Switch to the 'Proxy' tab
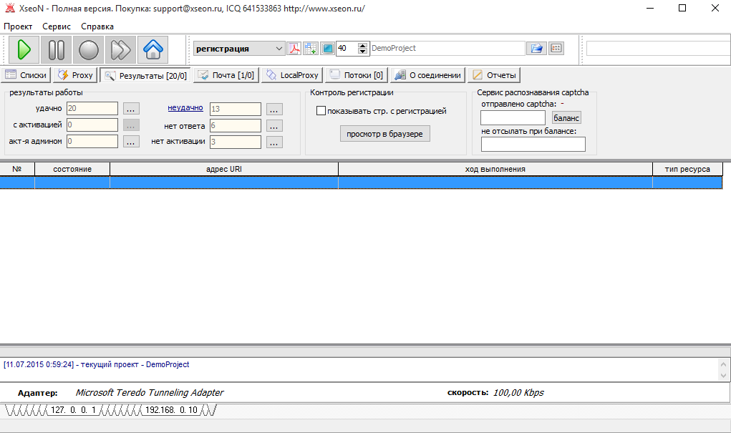This screenshot has height=433, width=731. [x=75, y=75]
